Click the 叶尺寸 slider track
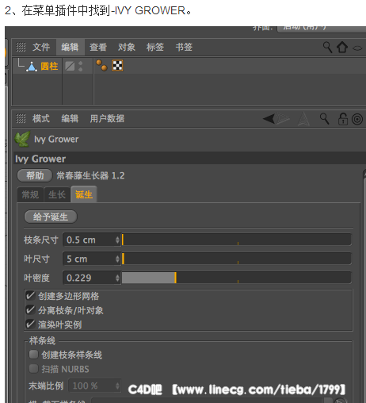Image resolution: width=366 pixels, height=403 pixels. [x=237, y=259]
